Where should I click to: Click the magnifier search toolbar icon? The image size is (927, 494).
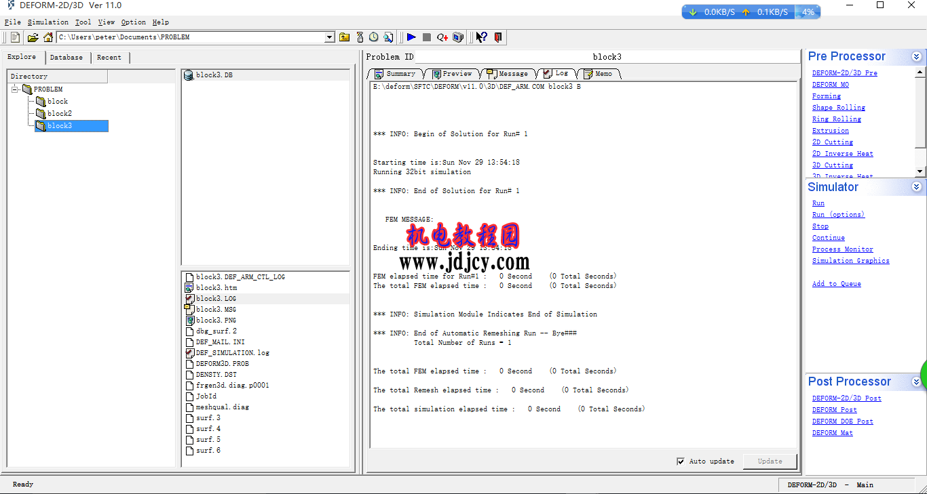point(388,37)
